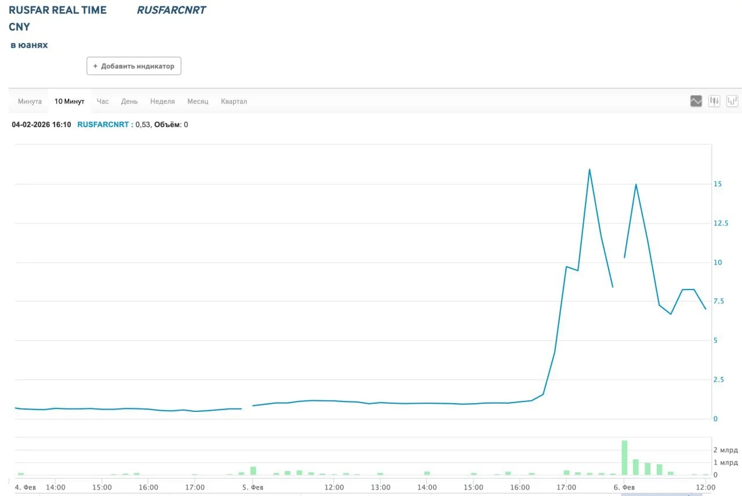Click the CNY currency label
Image resolution: width=742 pixels, height=496 pixels.
pyautogui.click(x=19, y=27)
